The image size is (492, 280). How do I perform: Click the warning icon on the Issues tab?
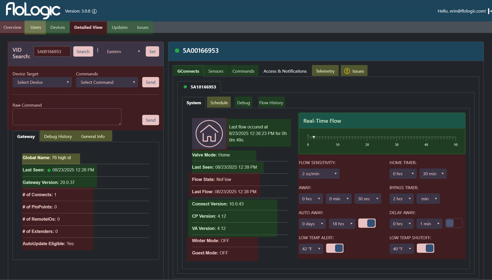pyautogui.click(x=347, y=71)
